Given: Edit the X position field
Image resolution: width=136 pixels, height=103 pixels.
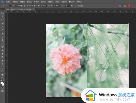Looking at the screenshot, I should point(19,6).
